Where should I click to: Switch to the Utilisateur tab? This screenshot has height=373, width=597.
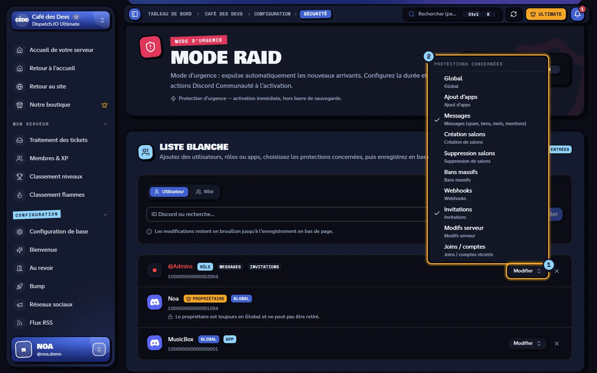click(169, 192)
